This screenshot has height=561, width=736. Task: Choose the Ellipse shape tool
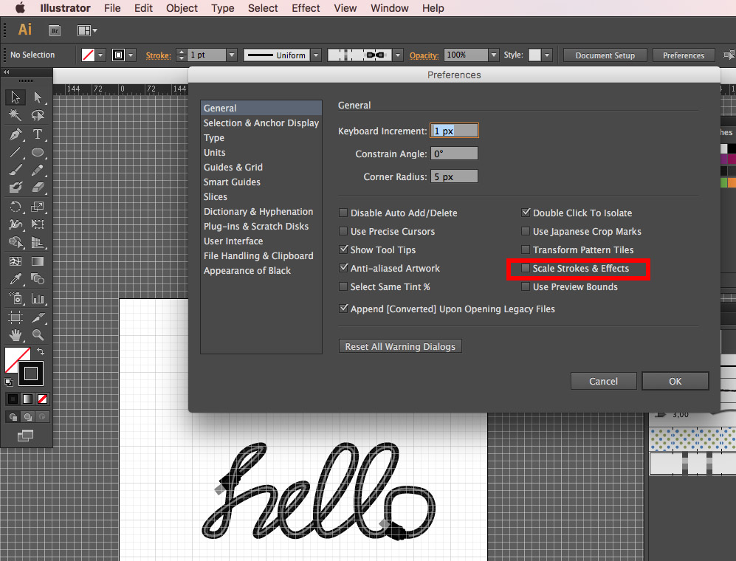click(x=38, y=153)
